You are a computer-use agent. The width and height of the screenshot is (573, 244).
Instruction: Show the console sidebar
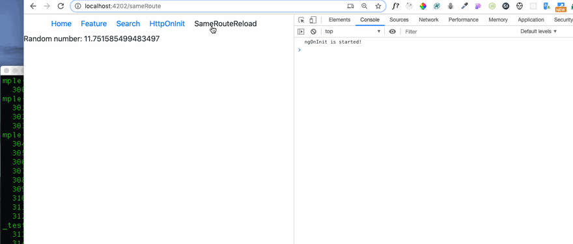[301, 32]
